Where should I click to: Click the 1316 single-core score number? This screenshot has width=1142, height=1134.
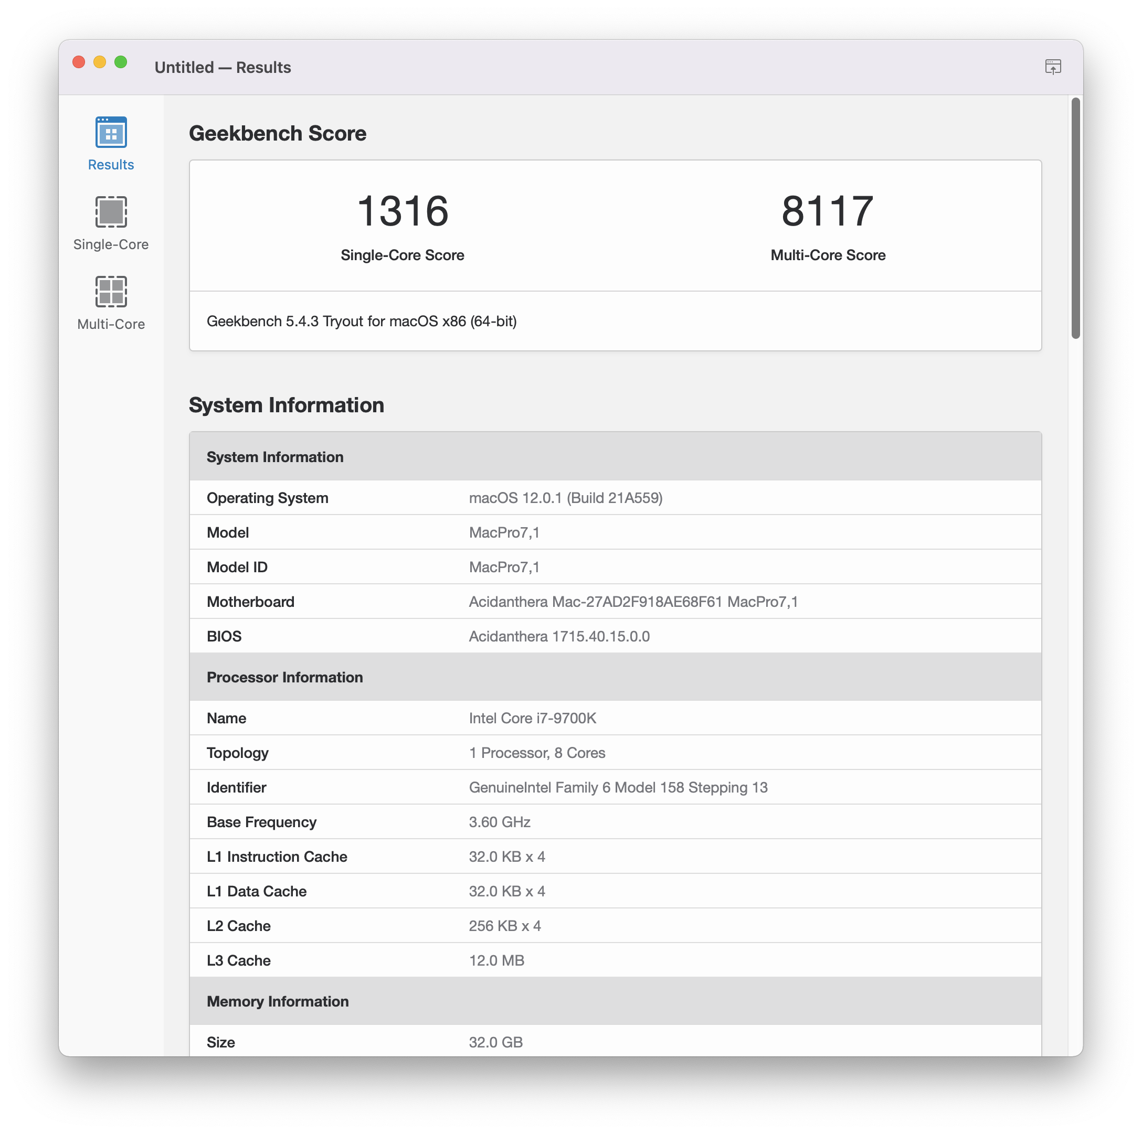tap(403, 211)
